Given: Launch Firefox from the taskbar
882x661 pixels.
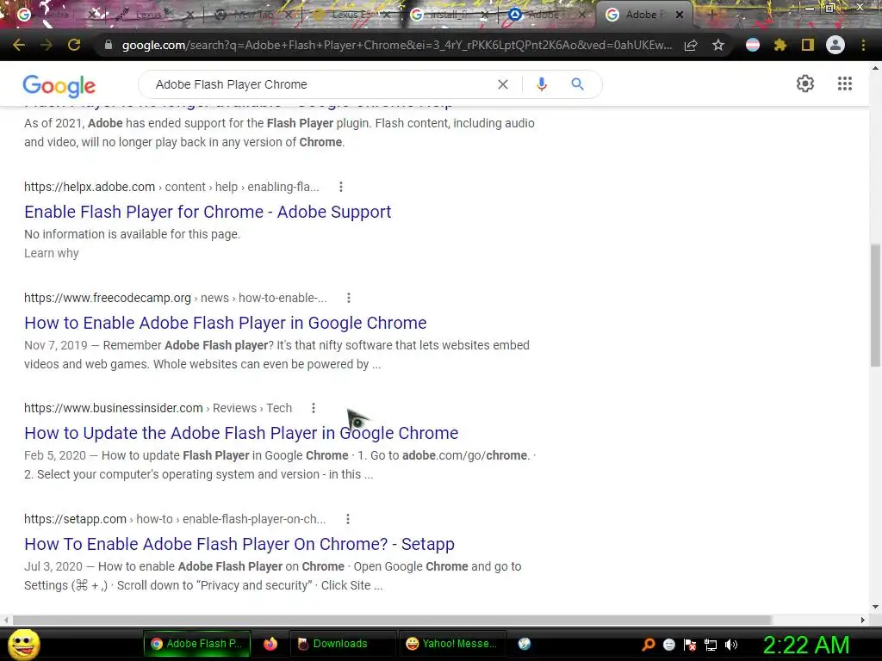Looking at the screenshot, I should tap(270, 644).
